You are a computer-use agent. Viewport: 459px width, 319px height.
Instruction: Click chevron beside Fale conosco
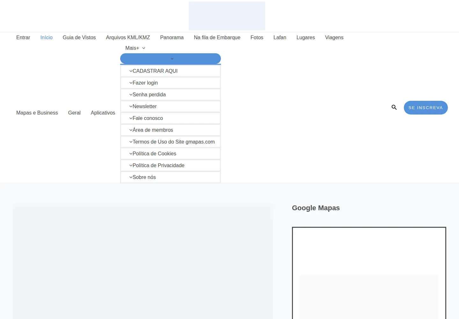pyautogui.click(x=131, y=118)
